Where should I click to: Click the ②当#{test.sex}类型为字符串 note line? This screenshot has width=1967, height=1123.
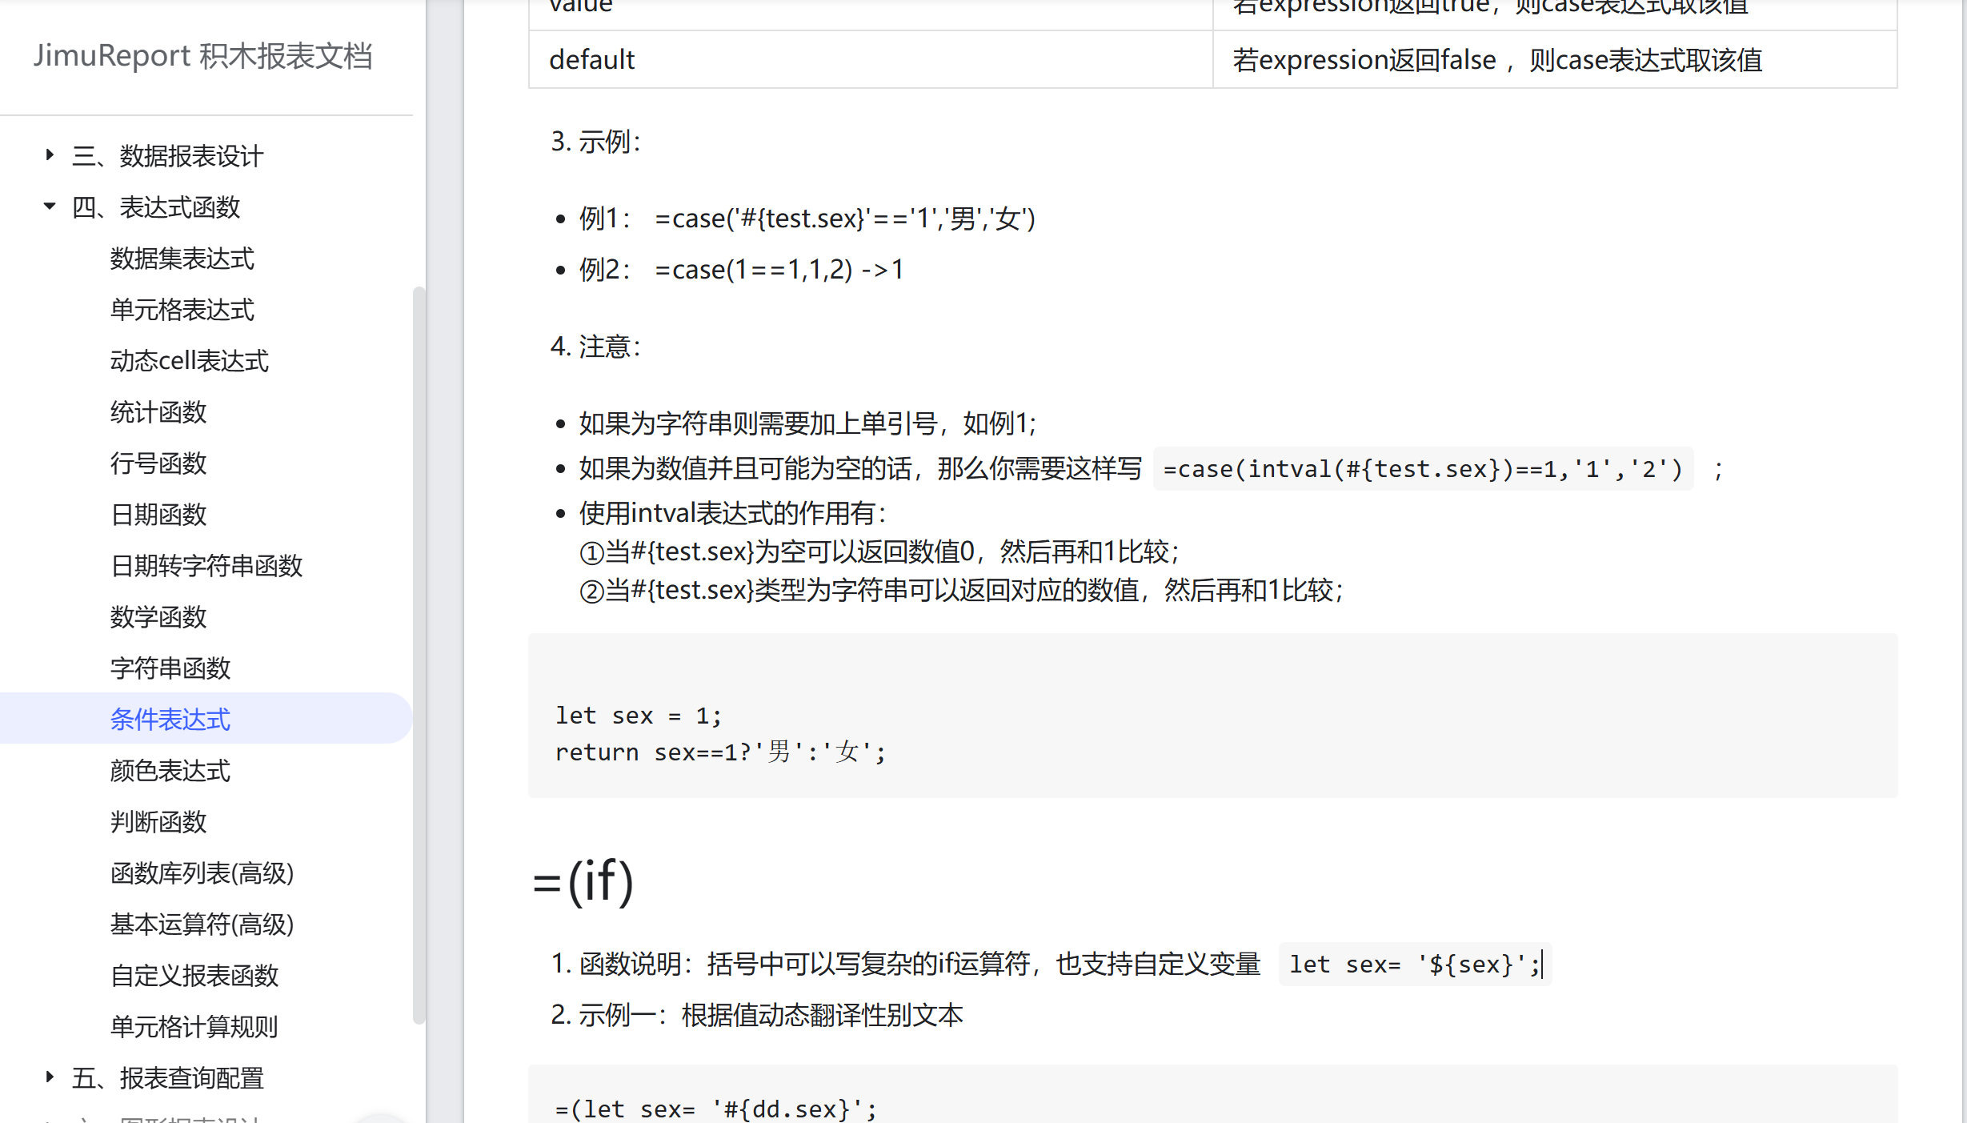click(x=961, y=590)
